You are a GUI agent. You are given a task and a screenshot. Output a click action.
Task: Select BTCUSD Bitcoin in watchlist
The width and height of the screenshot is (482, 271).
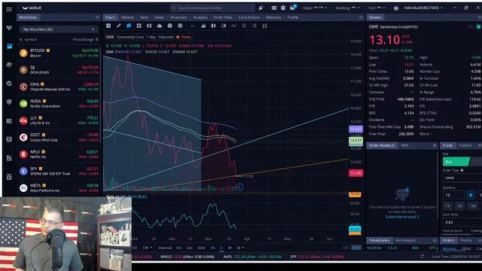(59, 53)
